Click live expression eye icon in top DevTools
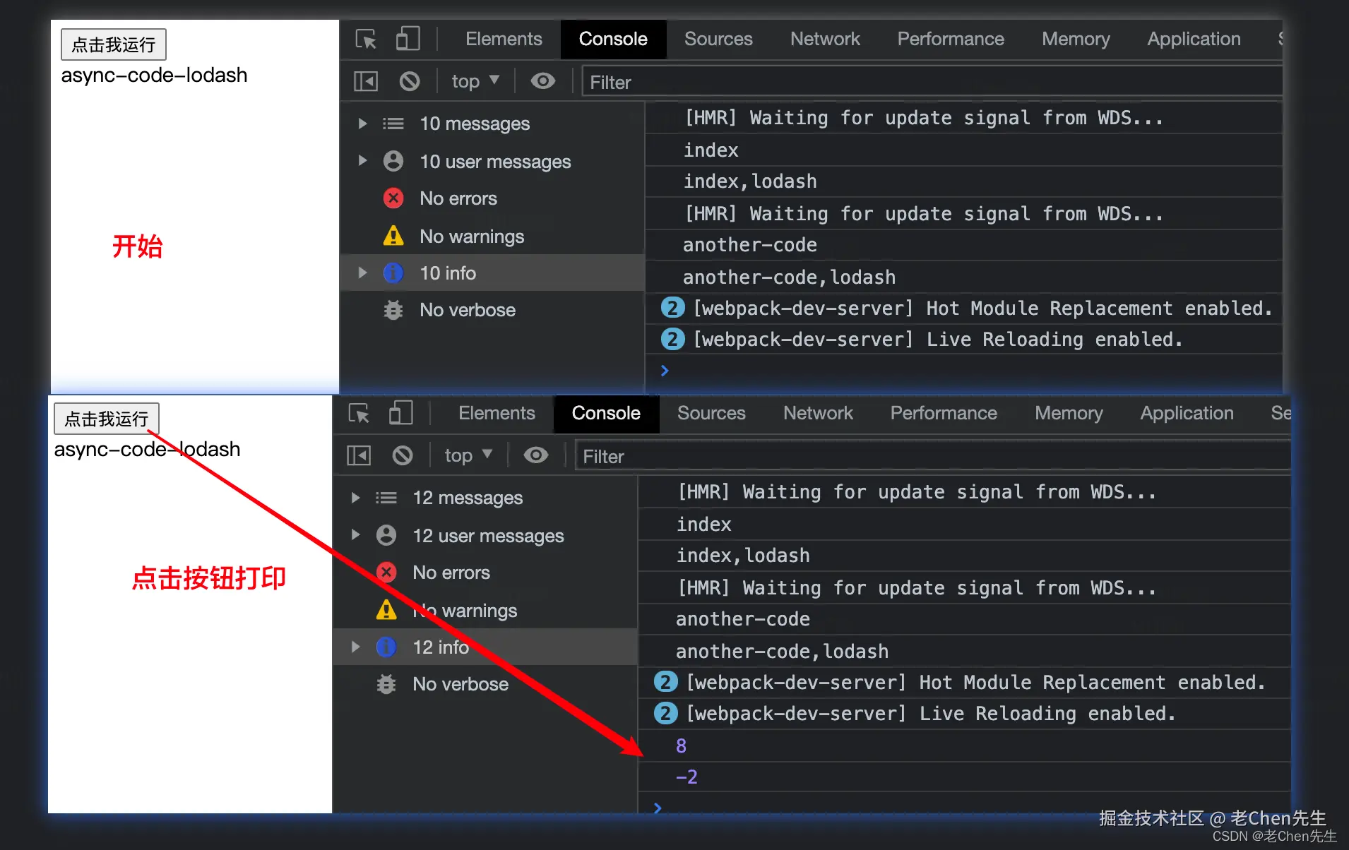 542,81
